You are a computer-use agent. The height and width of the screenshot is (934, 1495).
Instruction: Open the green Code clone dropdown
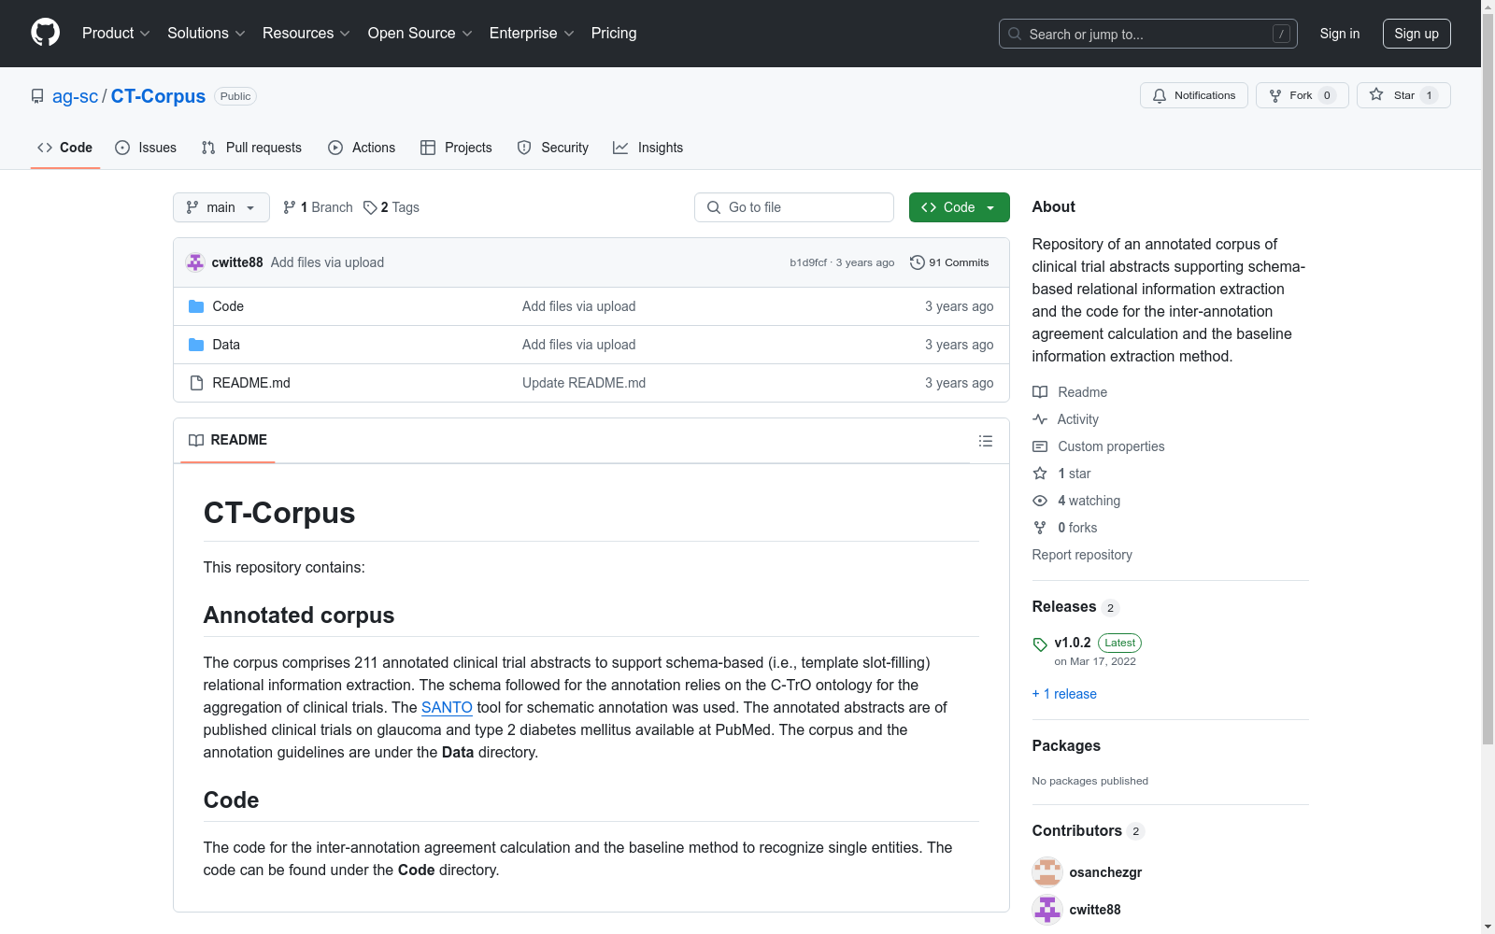(x=960, y=207)
